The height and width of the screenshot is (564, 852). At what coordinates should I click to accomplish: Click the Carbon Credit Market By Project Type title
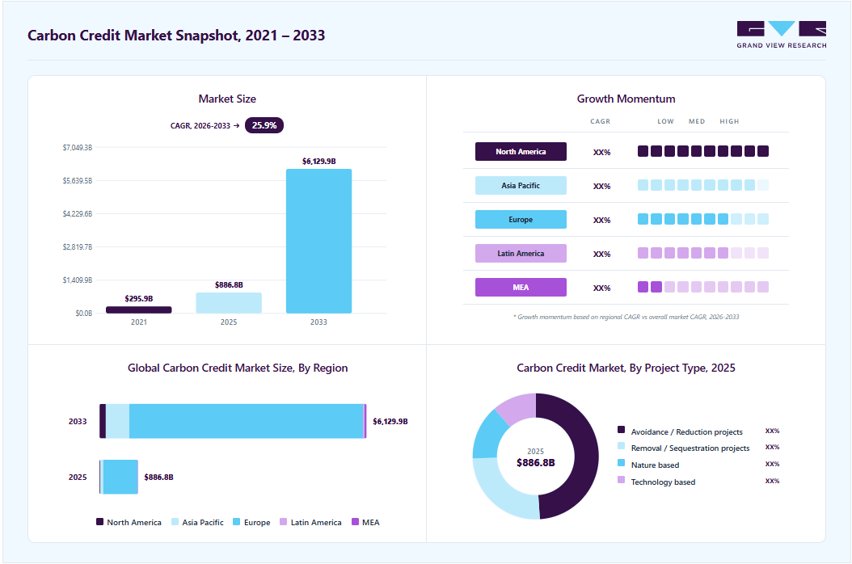coord(626,368)
